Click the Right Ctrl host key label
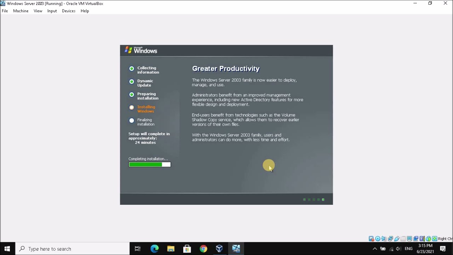453x255 pixels. pos(445,239)
